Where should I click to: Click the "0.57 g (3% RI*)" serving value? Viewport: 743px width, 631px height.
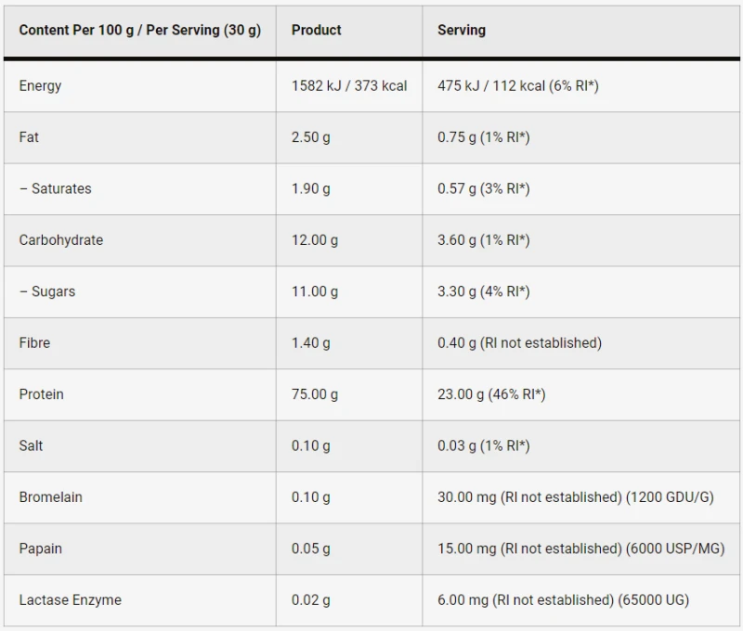point(483,188)
